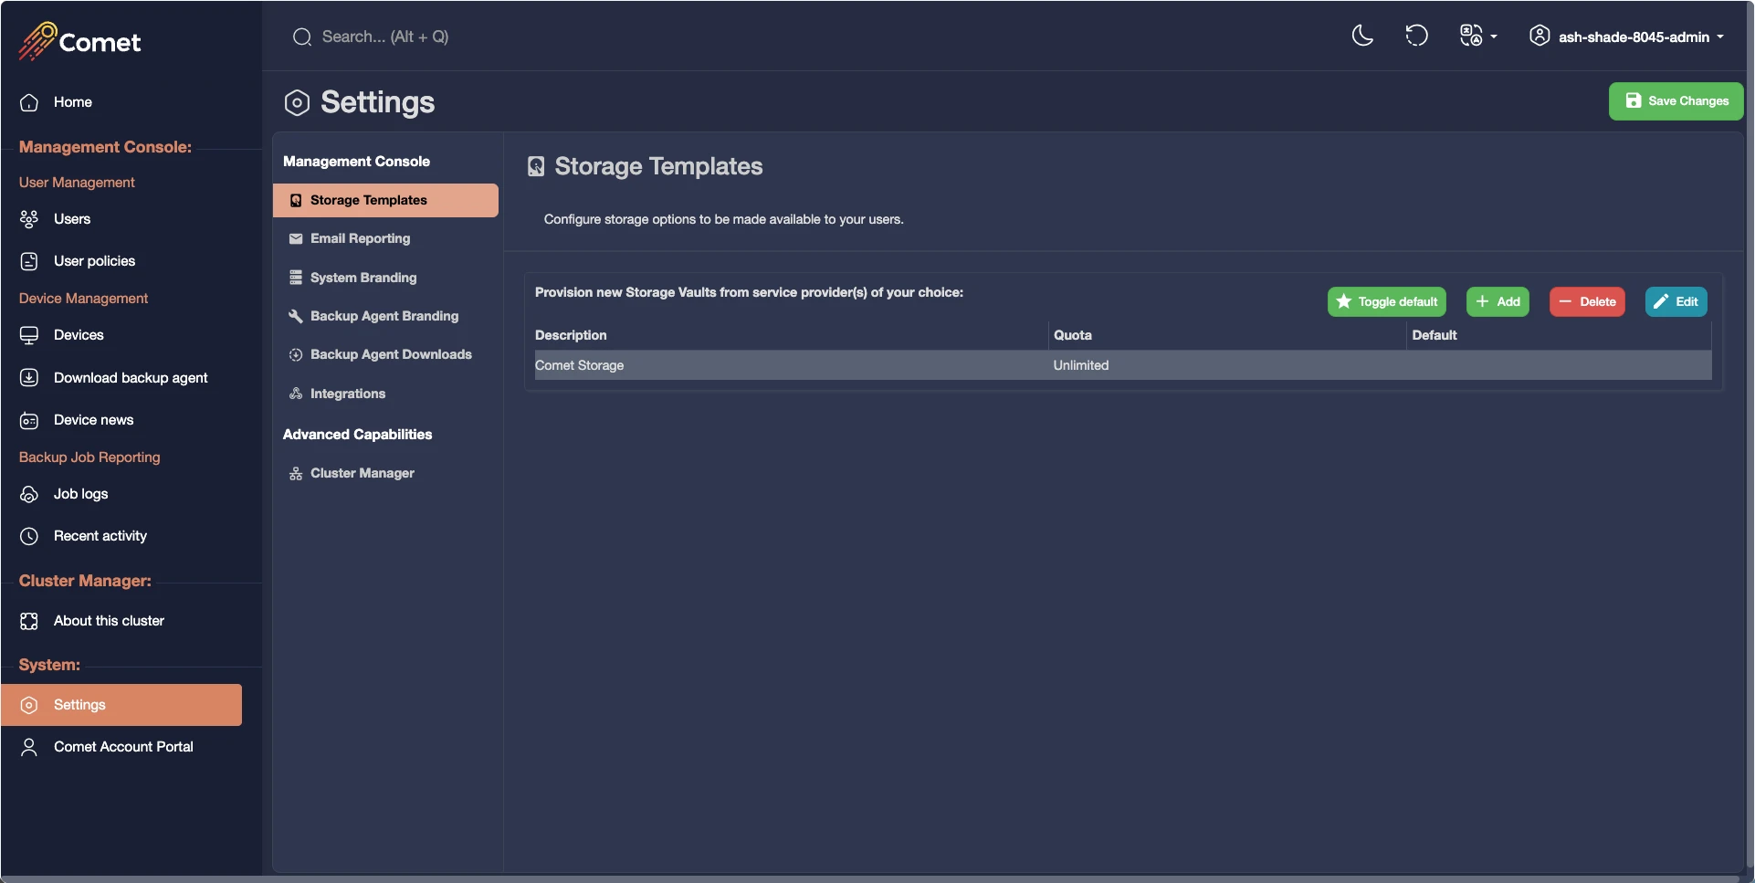
Task: Click Backup Agent Branding wrench icon
Action: [296, 316]
